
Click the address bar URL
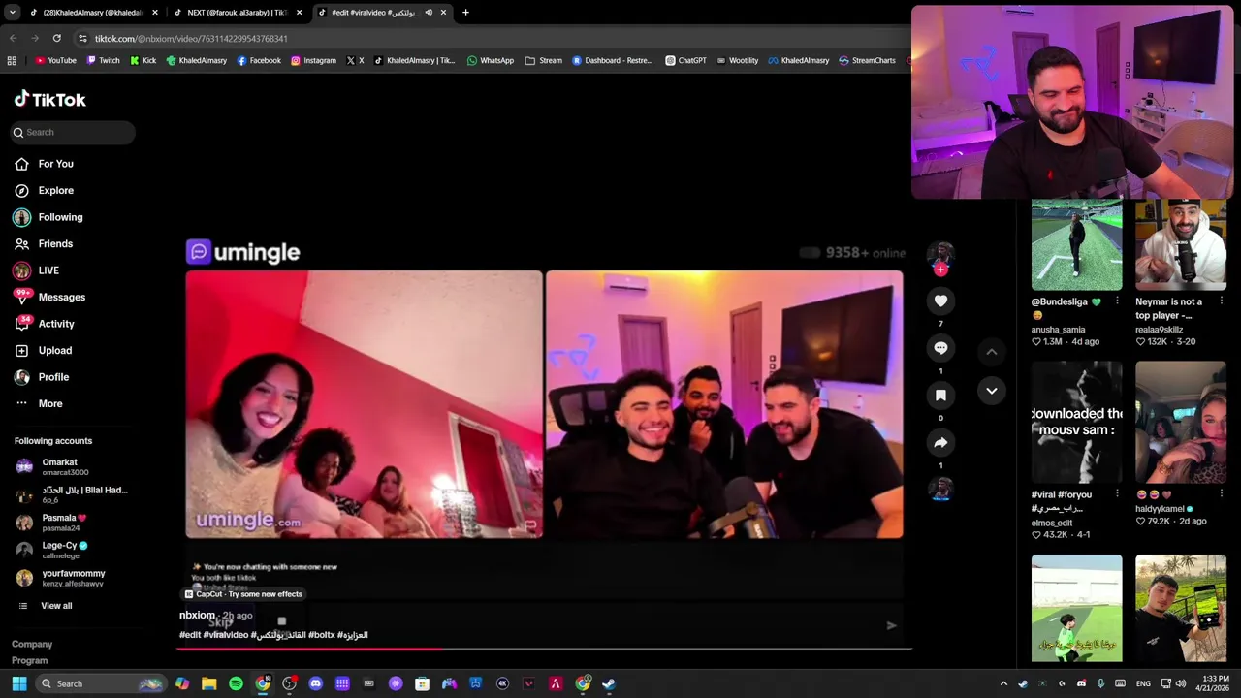coord(190,39)
